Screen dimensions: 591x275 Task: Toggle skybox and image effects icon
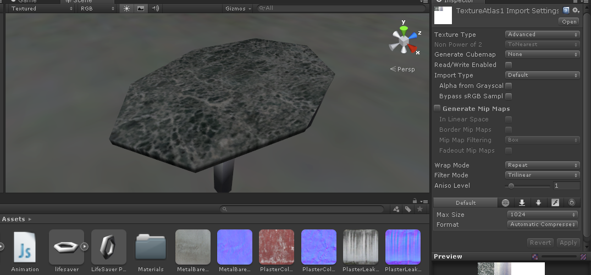click(x=141, y=8)
